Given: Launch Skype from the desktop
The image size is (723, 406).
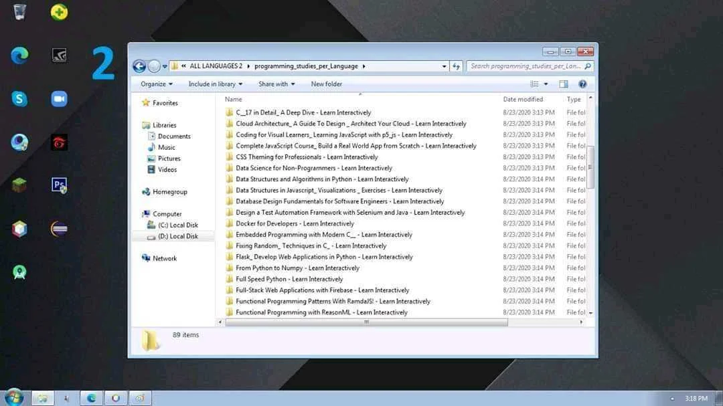Looking at the screenshot, I should pos(19,98).
